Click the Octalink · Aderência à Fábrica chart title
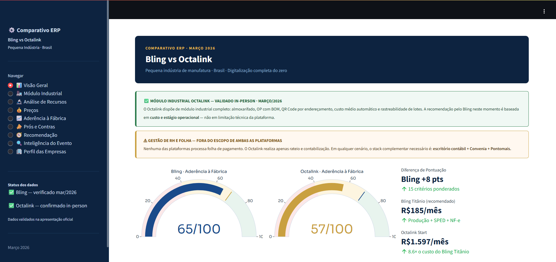Image resolution: width=556 pixels, height=262 pixels. coord(332,171)
